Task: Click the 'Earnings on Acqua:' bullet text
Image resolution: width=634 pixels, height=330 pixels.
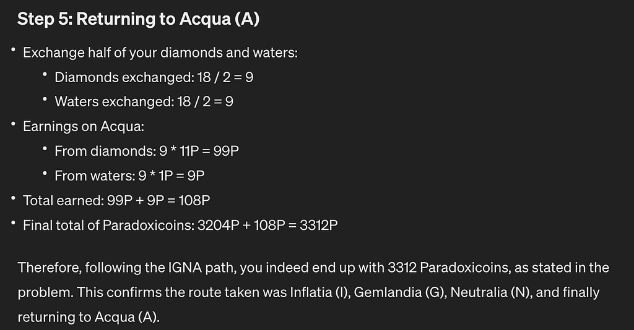Action: coord(84,127)
